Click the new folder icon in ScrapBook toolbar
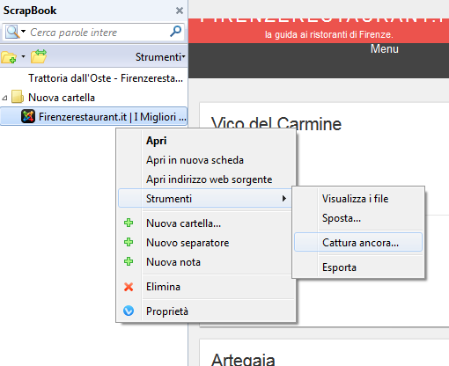The height and width of the screenshot is (366, 449). click(9, 57)
